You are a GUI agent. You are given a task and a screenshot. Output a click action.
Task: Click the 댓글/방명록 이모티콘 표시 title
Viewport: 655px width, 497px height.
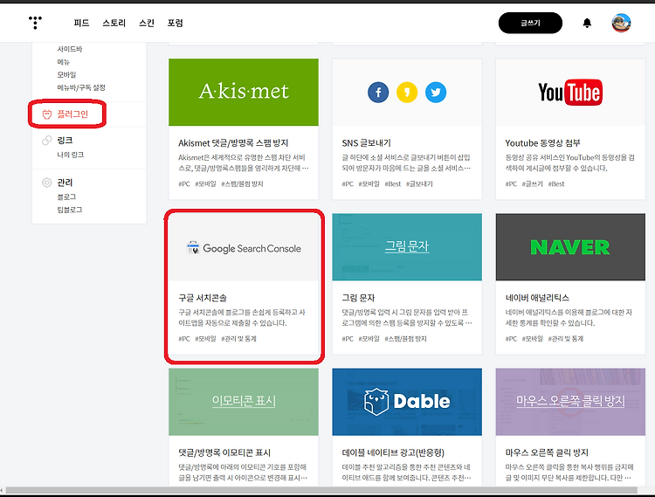coord(224,452)
